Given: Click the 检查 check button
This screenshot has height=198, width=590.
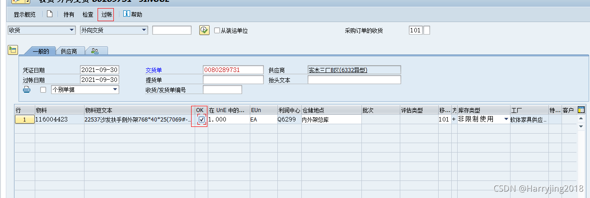Looking at the screenshot, I should coord(88,14).
